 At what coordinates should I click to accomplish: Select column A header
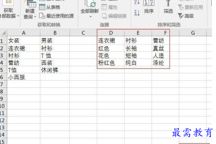24,33
